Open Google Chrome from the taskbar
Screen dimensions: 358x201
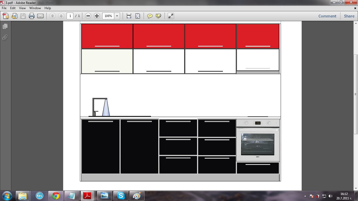[56, 196]
